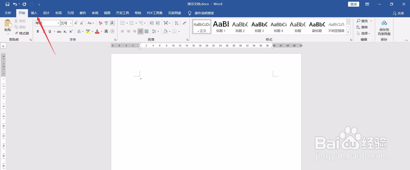This screenshot has height=170, width=410.
Task: Apply red font color
Action: [x=97, y=31]
